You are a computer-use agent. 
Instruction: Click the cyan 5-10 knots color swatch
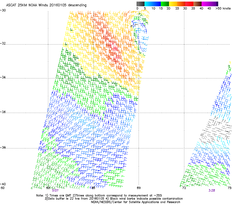tap(149, 4)
